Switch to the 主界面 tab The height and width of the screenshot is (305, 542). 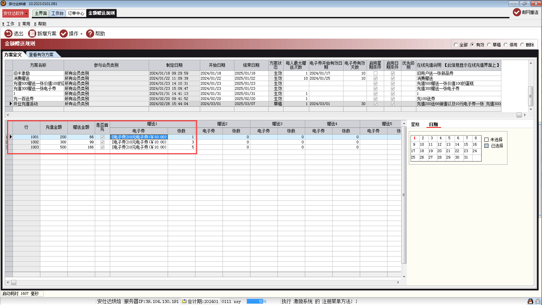click(x=41, y=13)
